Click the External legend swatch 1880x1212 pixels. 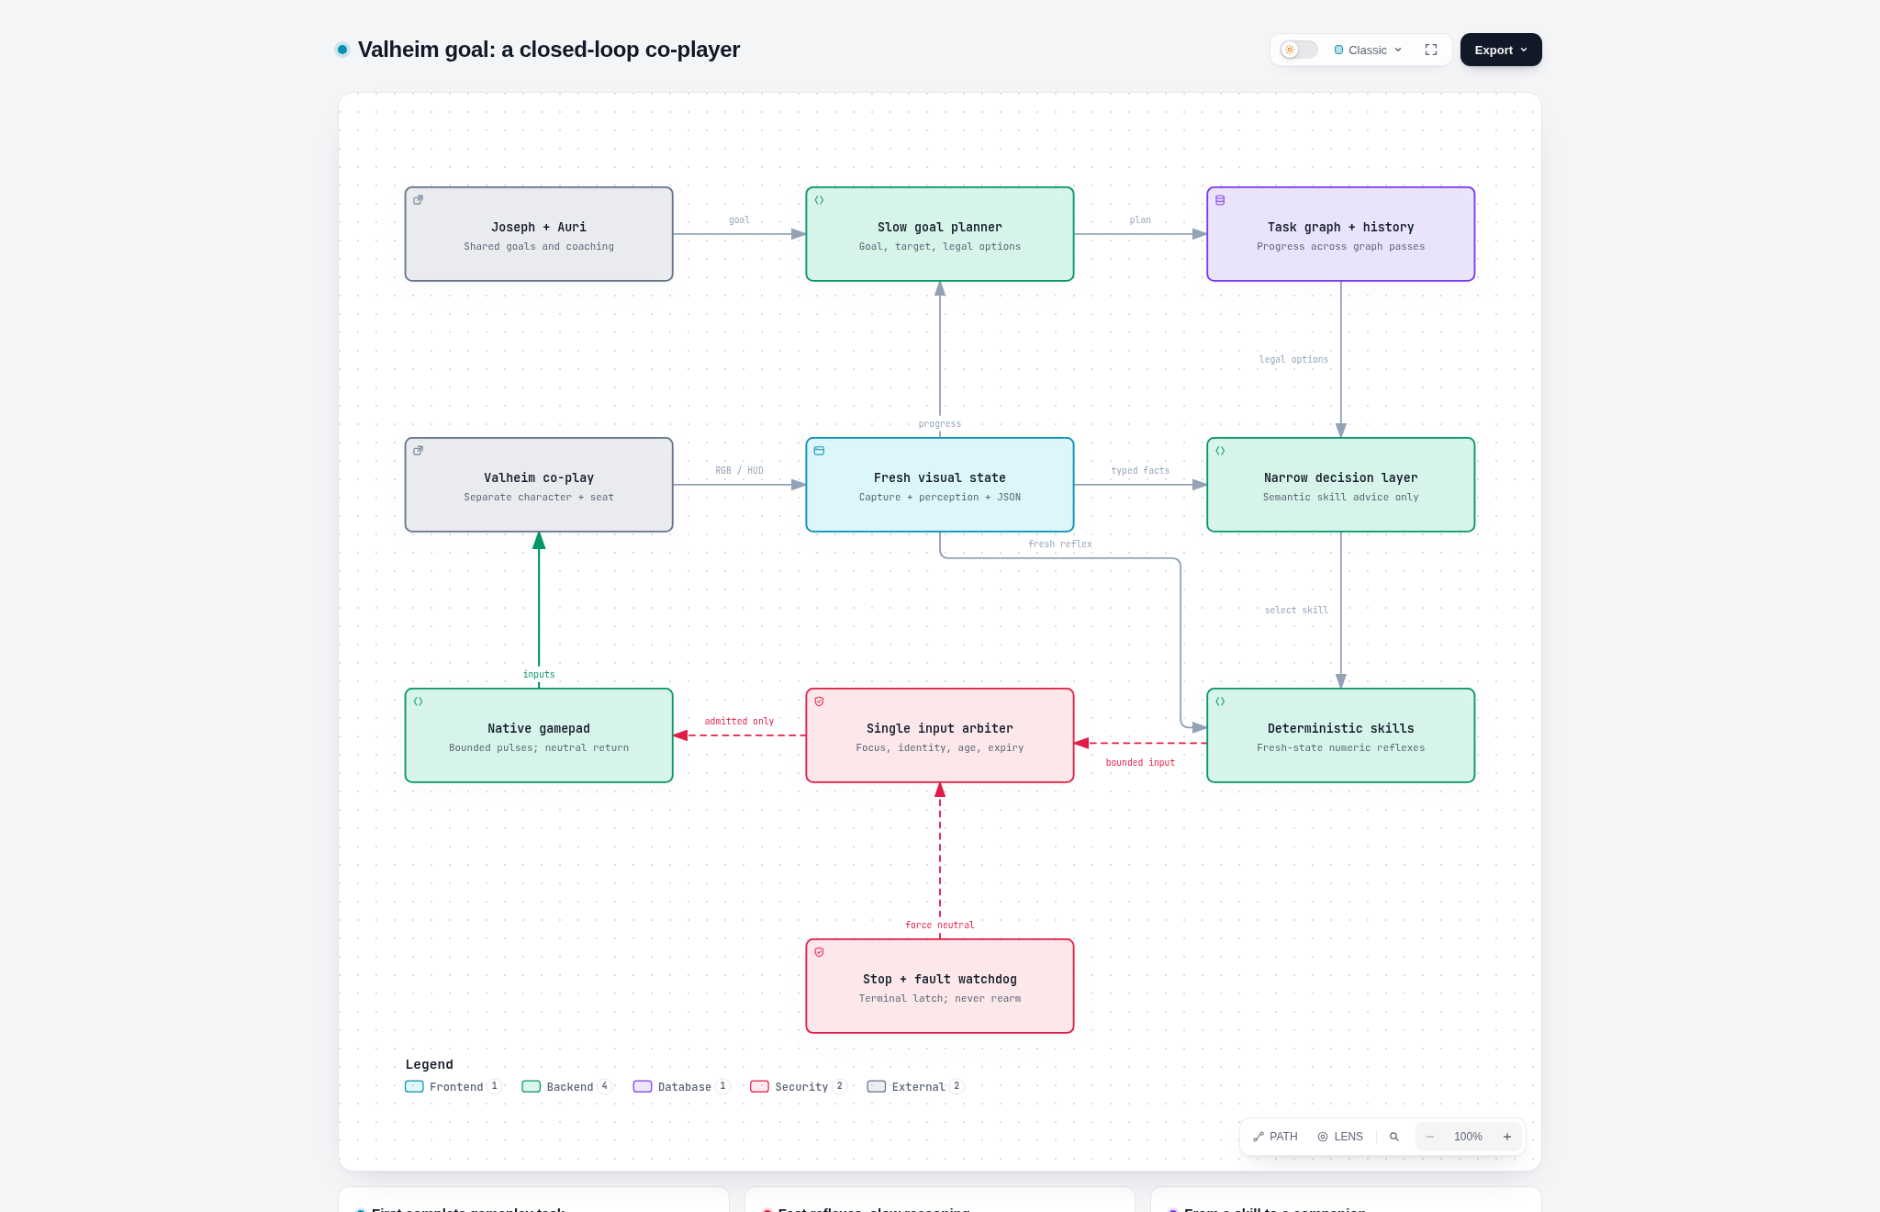(x=877, y=1086)
